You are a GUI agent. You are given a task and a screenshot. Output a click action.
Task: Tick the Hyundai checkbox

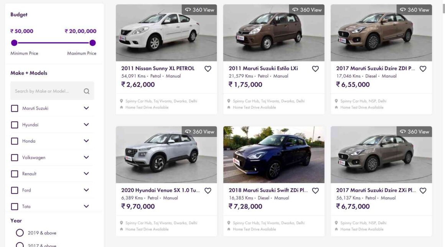pyautogui.click(x=15, y=125)
